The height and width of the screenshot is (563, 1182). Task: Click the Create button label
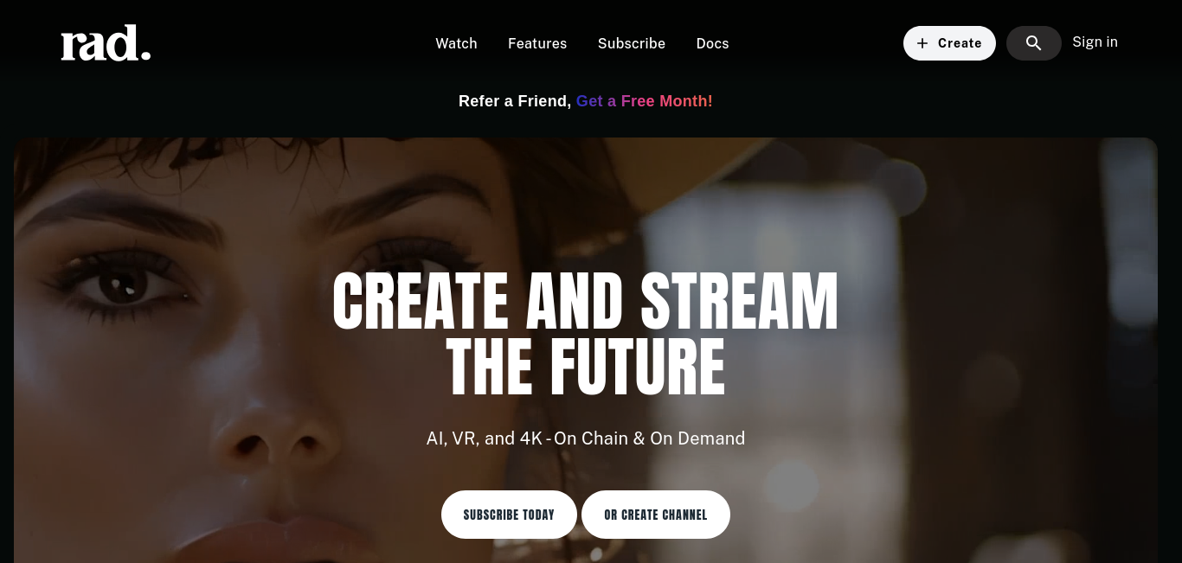click(960, 43)
